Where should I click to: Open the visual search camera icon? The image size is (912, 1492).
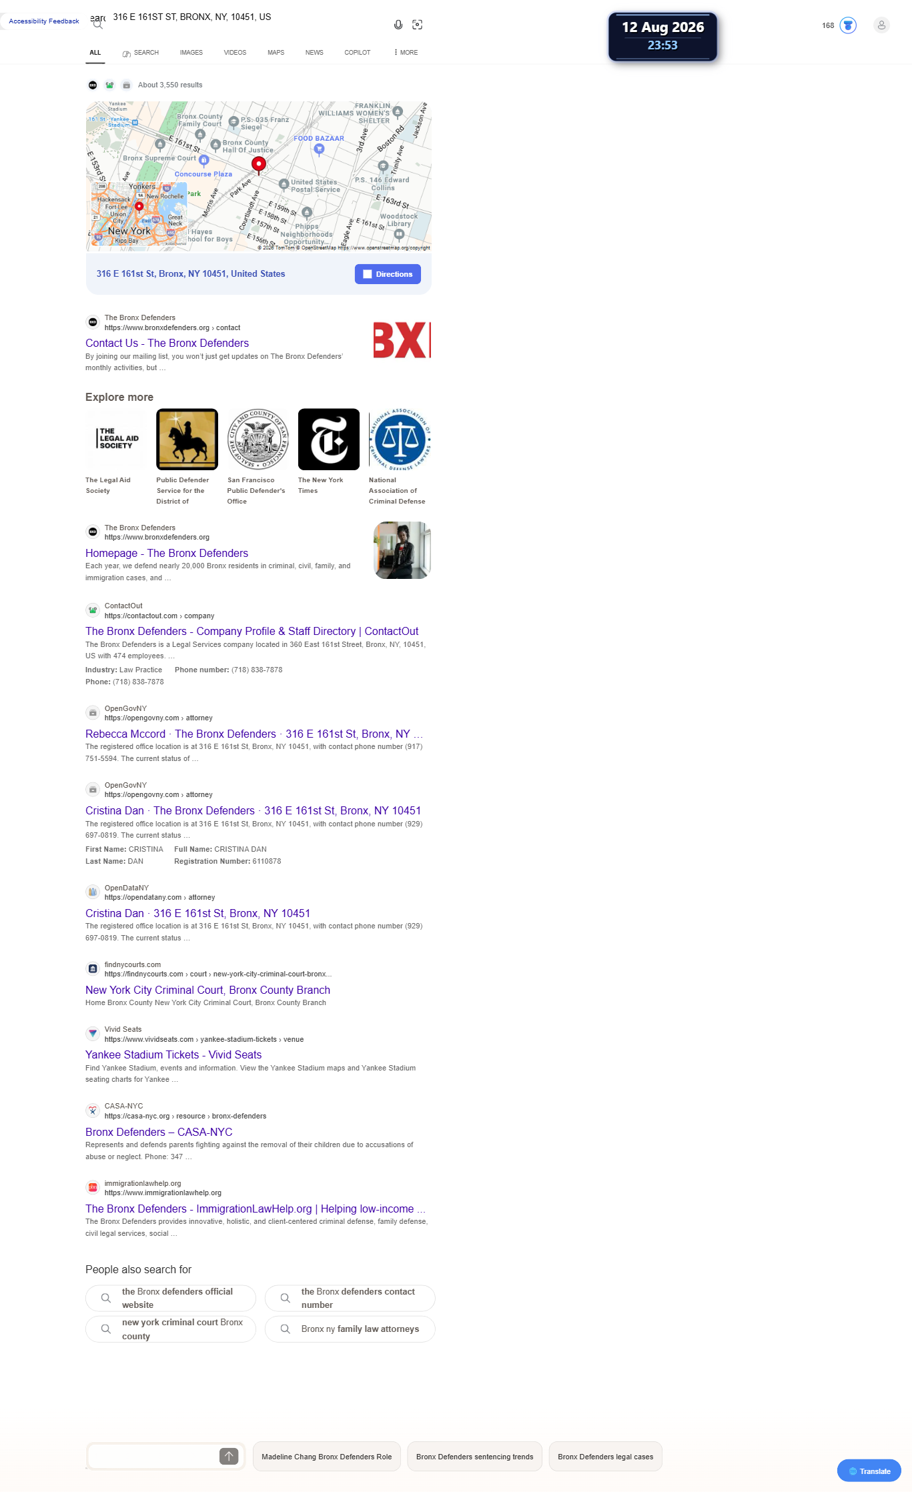click(x=418, y=25)
